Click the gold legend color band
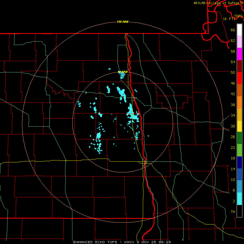 click(239, 115)
